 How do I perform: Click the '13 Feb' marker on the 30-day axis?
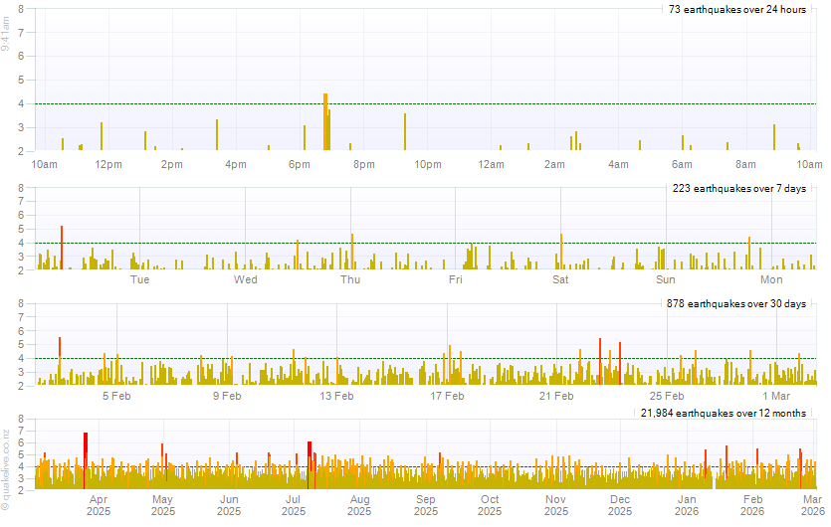336,396
